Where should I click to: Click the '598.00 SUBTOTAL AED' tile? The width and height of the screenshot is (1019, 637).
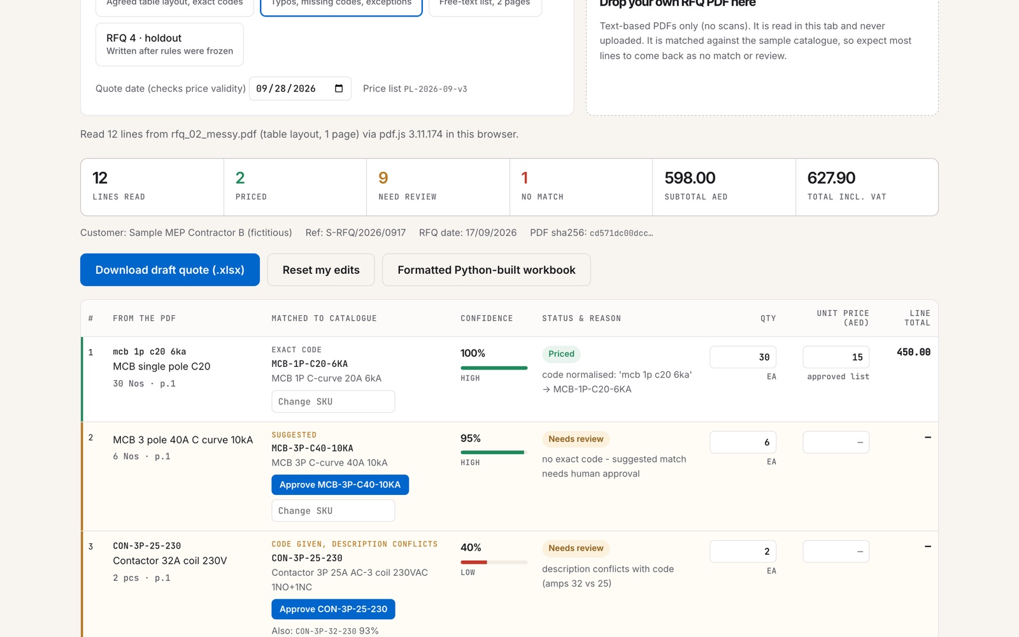[x=724, y=187]
